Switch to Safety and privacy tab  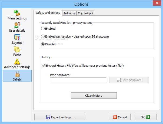[48, 13]
